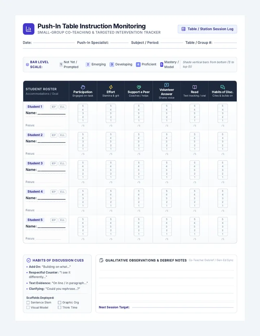This screenshot has height=336, width=260.
Task: Click Student 4 Volunteer Answer bar level 2
Action: (x=166, y=202)
